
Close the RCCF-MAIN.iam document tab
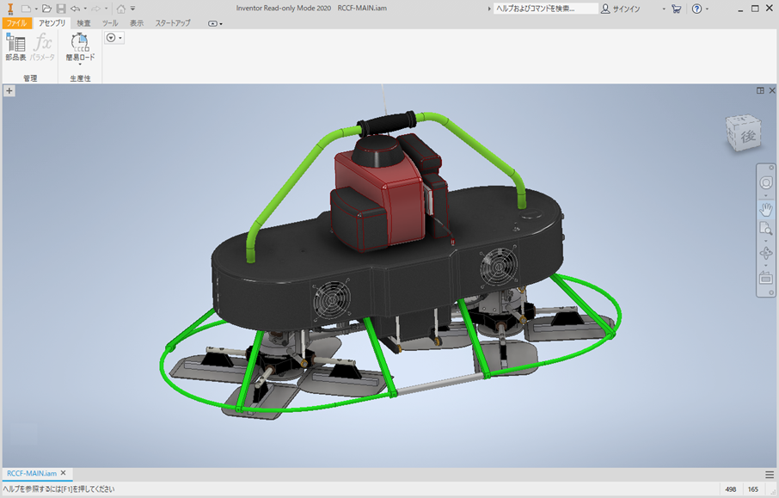click(63, 473)
